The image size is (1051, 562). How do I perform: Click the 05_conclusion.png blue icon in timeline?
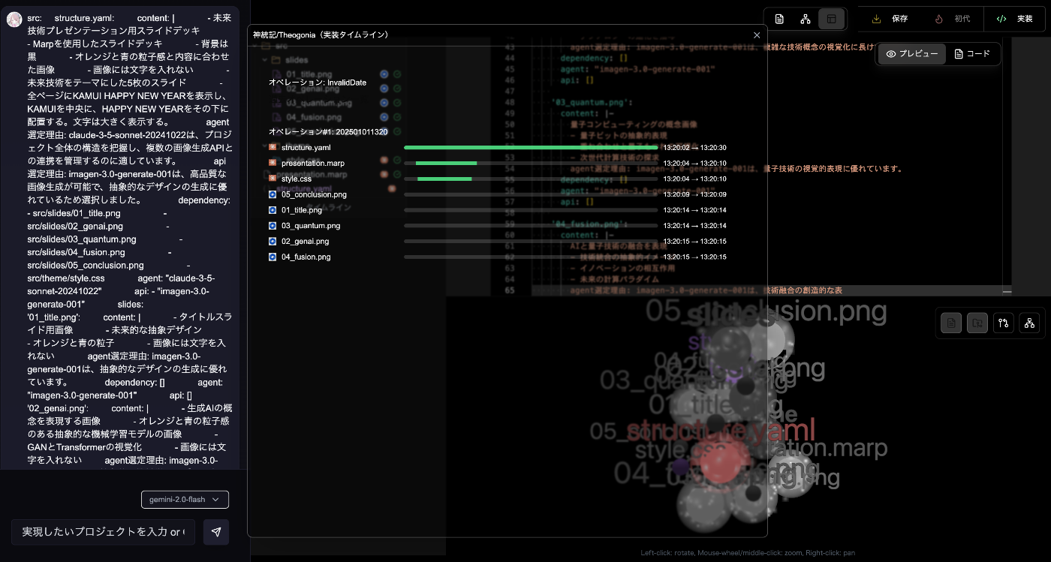273,194
